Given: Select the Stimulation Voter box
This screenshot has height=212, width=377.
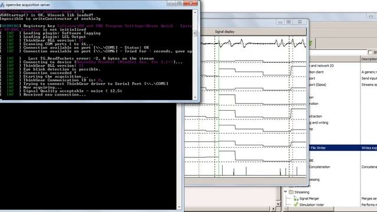Looking at the screenshot, I should 312,205.
